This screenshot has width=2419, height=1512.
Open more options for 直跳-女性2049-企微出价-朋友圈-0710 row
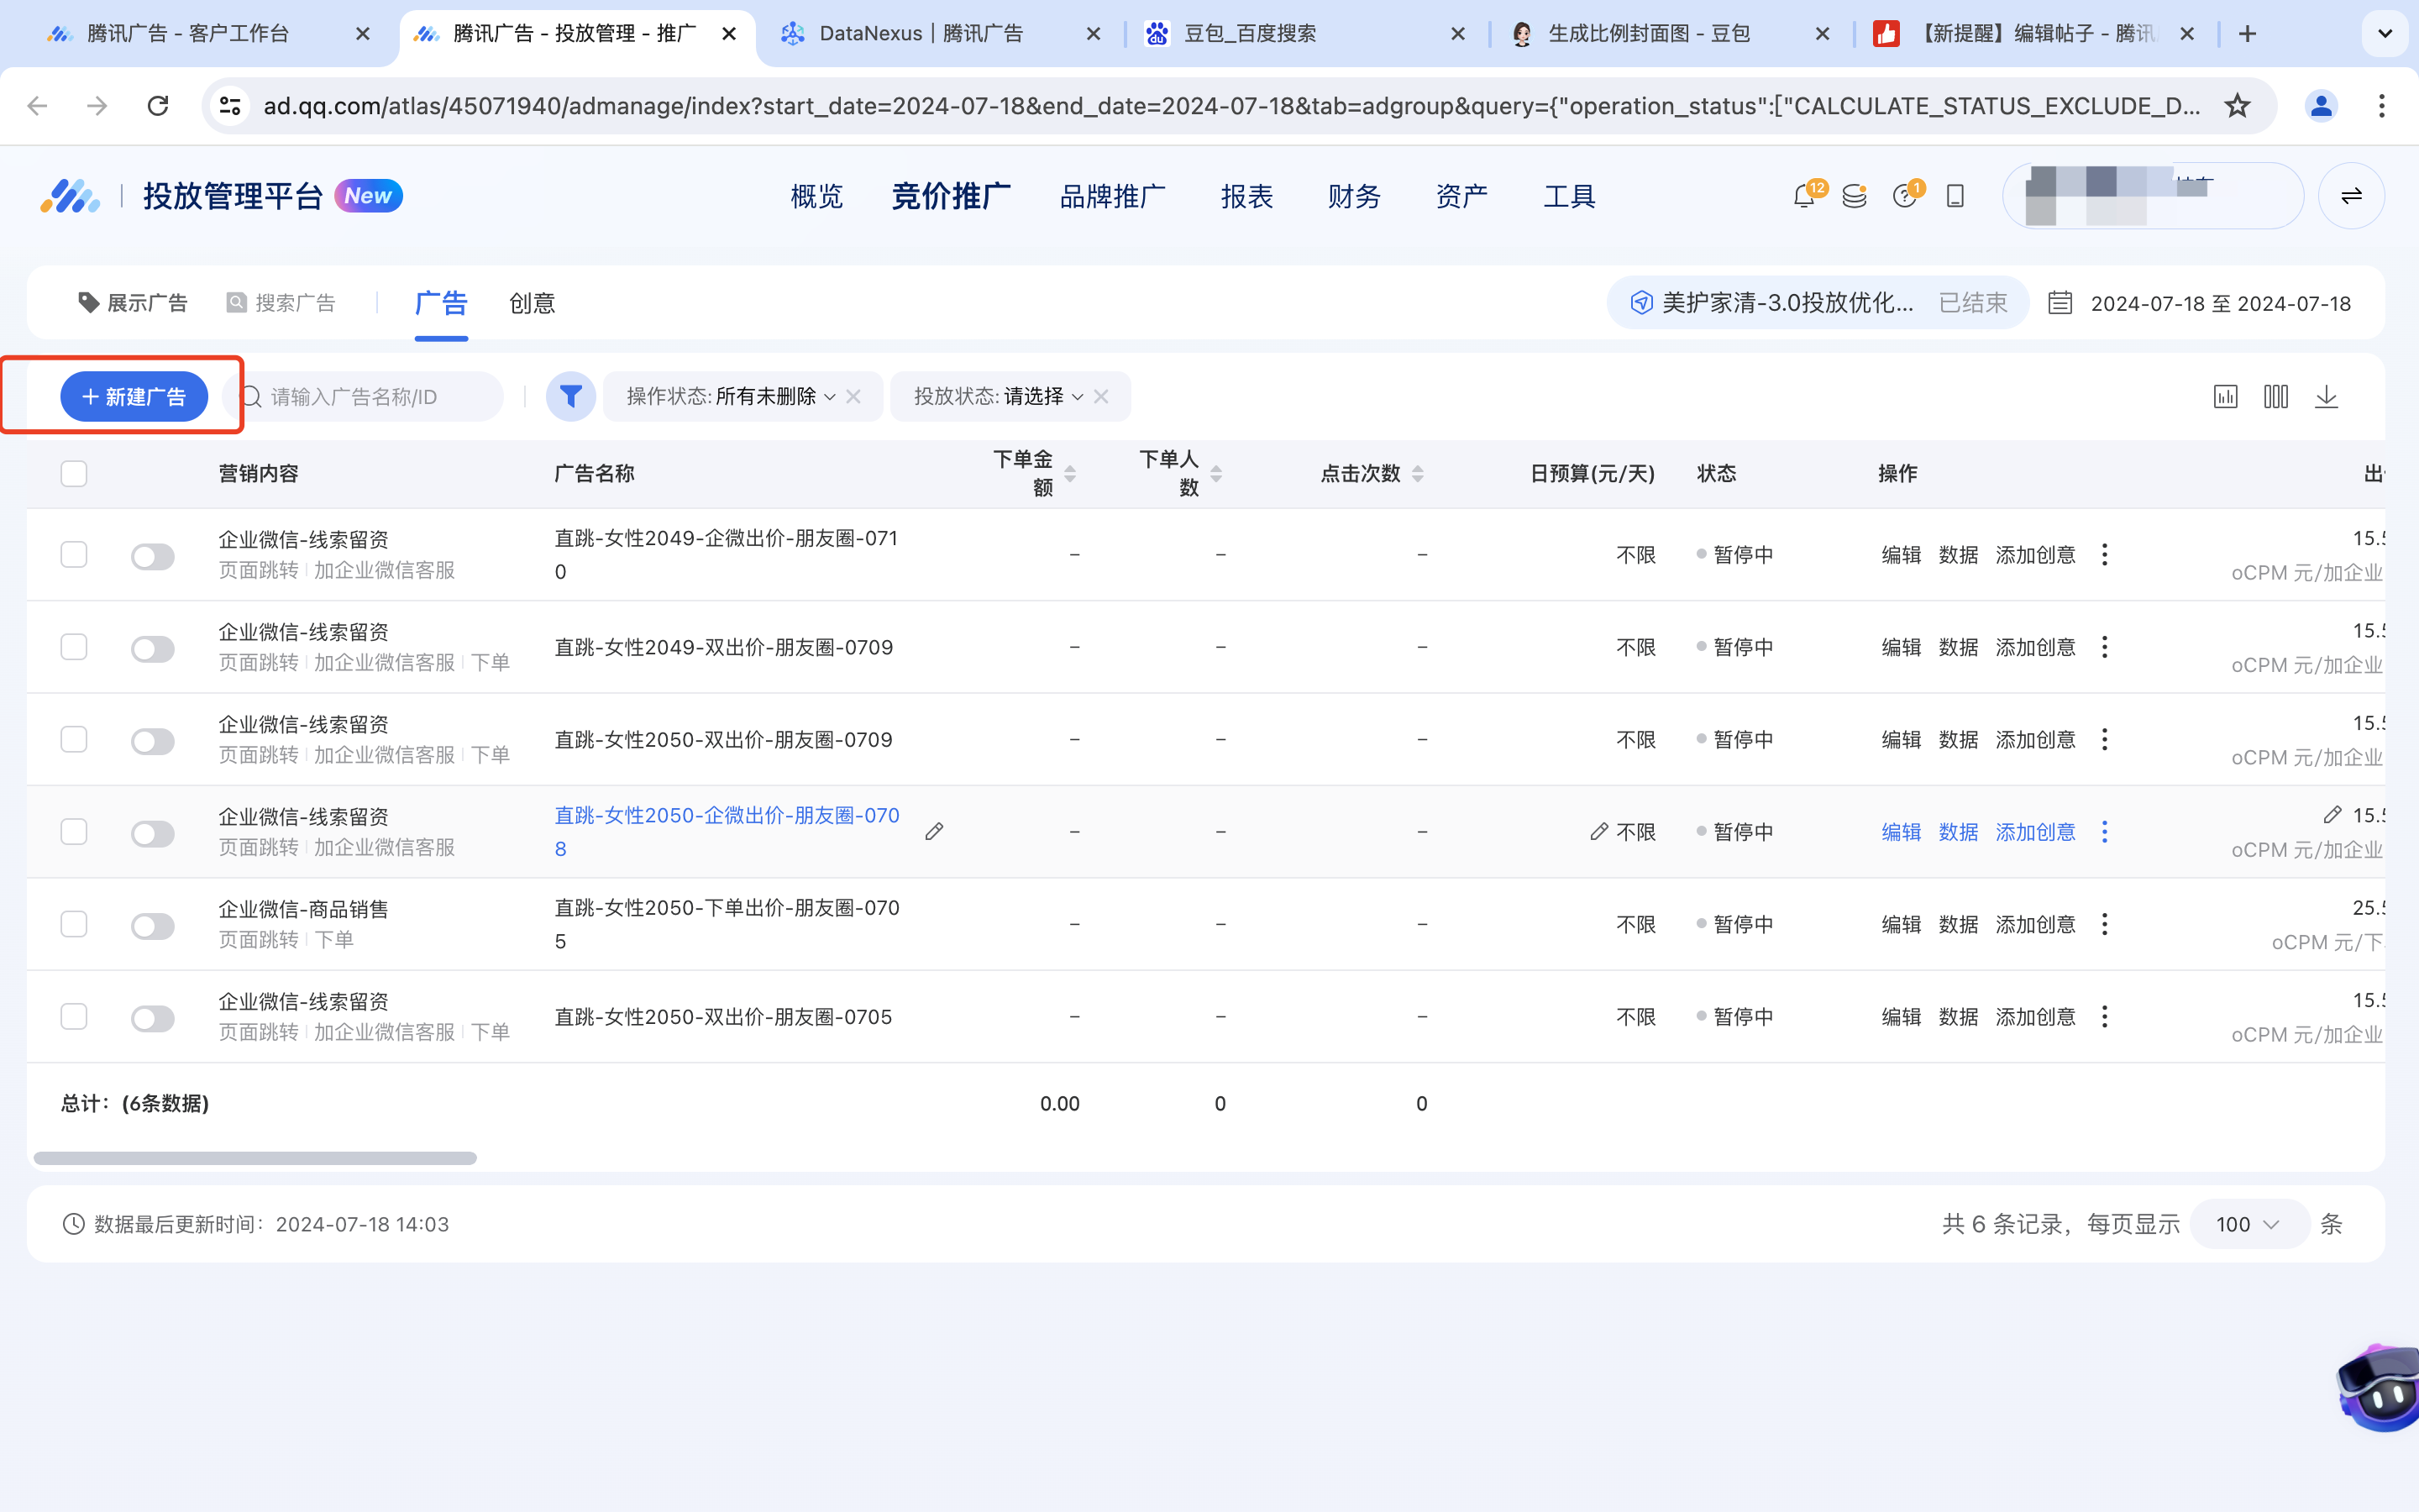2105,555
